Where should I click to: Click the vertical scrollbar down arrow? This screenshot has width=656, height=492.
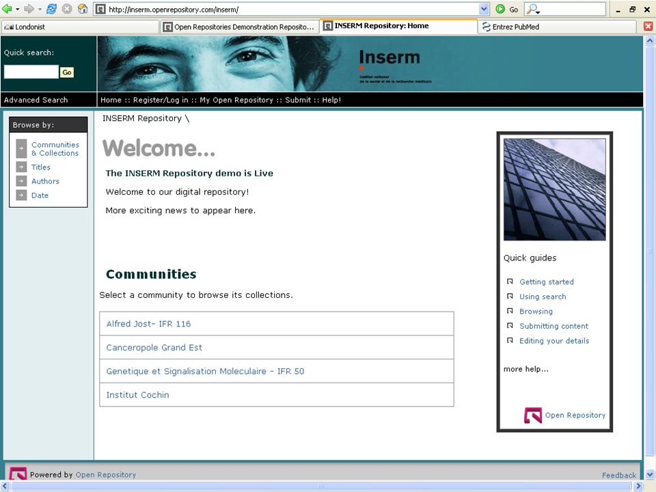click(650, 474)
